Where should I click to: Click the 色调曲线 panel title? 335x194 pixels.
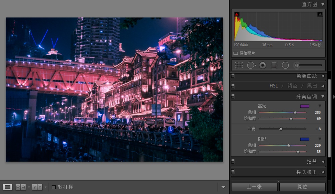[307, 76]
